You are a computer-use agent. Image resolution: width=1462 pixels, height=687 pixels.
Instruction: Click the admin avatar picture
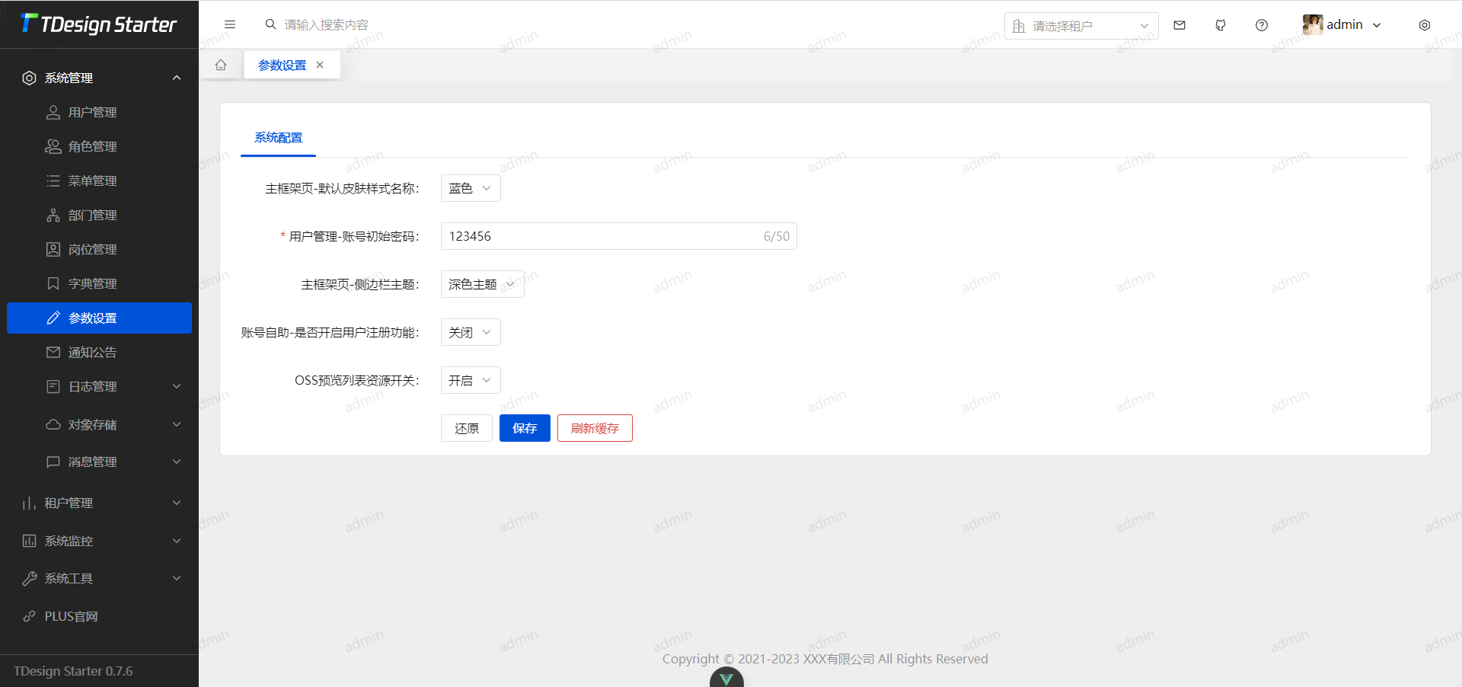(1312, 25)
